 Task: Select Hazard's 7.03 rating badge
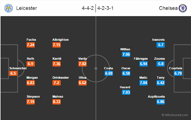126,92
